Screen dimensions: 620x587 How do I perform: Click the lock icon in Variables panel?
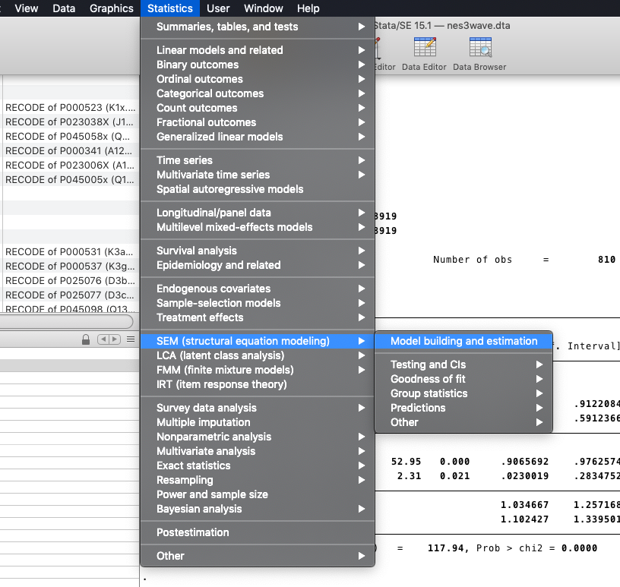click(x=86, y=339)
